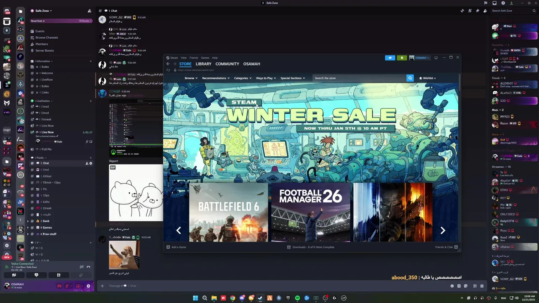Viewport: 539px width, 303px height.
Task: Switch to Steam COMMUNITY tab
Action: pos(227,64)
